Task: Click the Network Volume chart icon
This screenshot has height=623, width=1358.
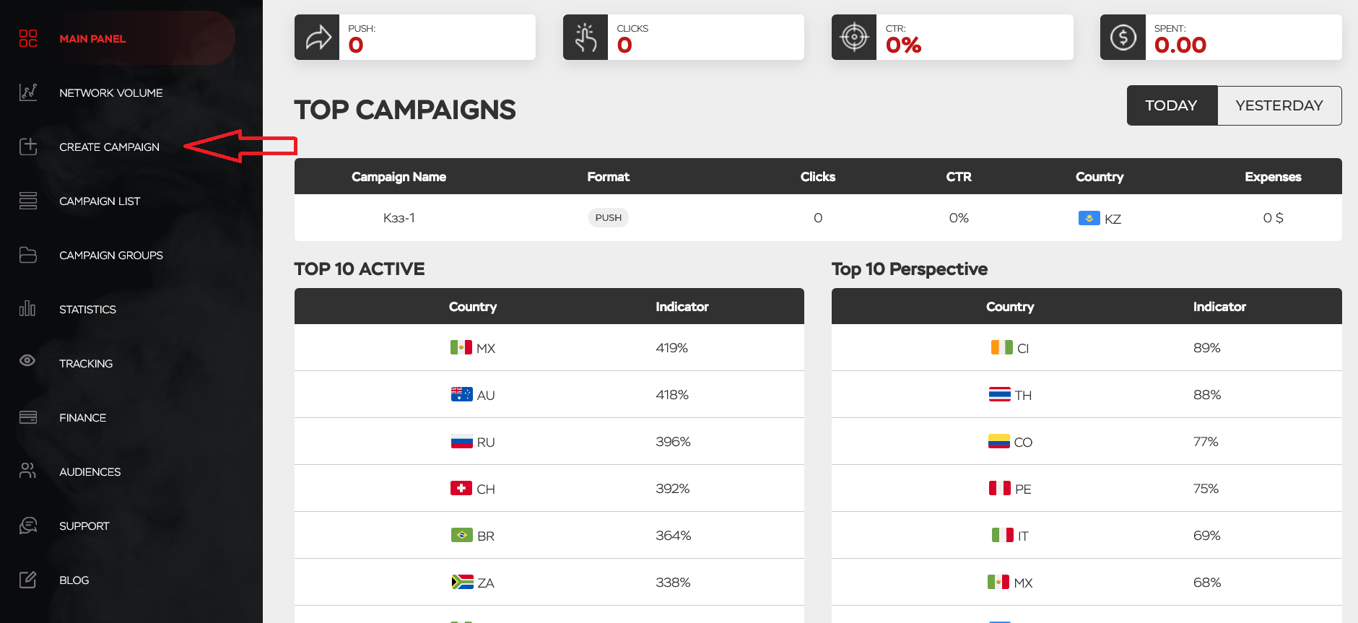Action: [28, 92]
